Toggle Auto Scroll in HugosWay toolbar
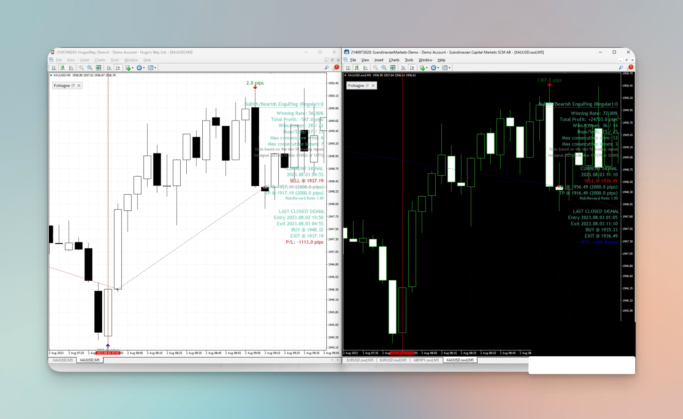The width and height of the screenshot is (683, 419). (109, 68)
